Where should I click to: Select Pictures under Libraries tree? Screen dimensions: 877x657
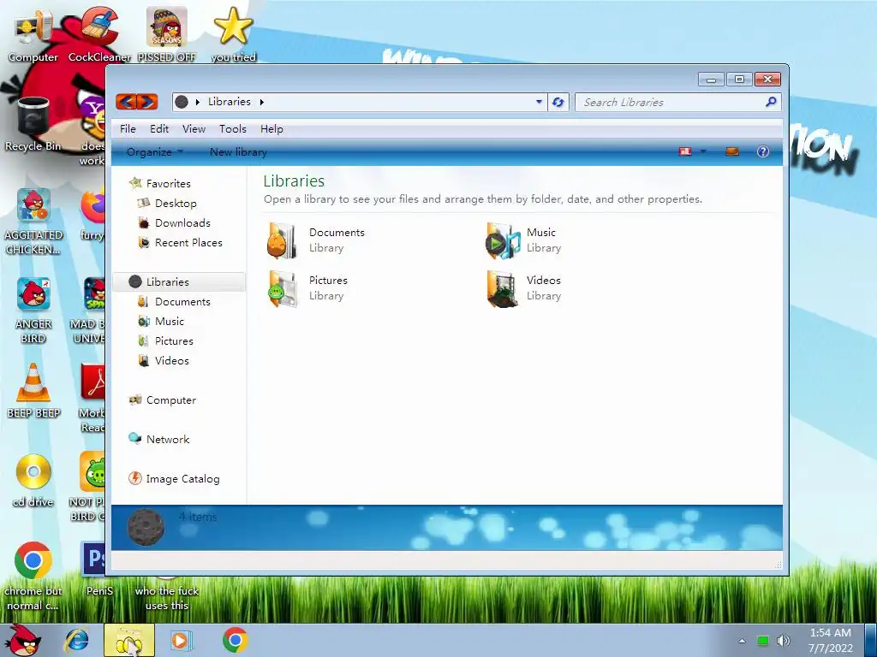[x=174, y=340]
